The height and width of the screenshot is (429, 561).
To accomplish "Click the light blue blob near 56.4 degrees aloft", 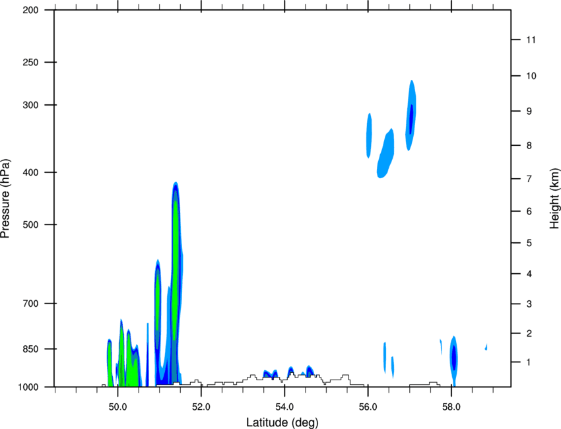I will click(x=385, y=153).
